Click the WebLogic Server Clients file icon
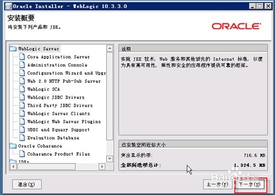The height and width of the screenshot is (195, 275). [x=22, y=114]
